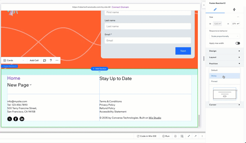The width and height of the screenshot is (246, 143).
Task: Select the info@mysite.com text
Action: click(17, 102)
